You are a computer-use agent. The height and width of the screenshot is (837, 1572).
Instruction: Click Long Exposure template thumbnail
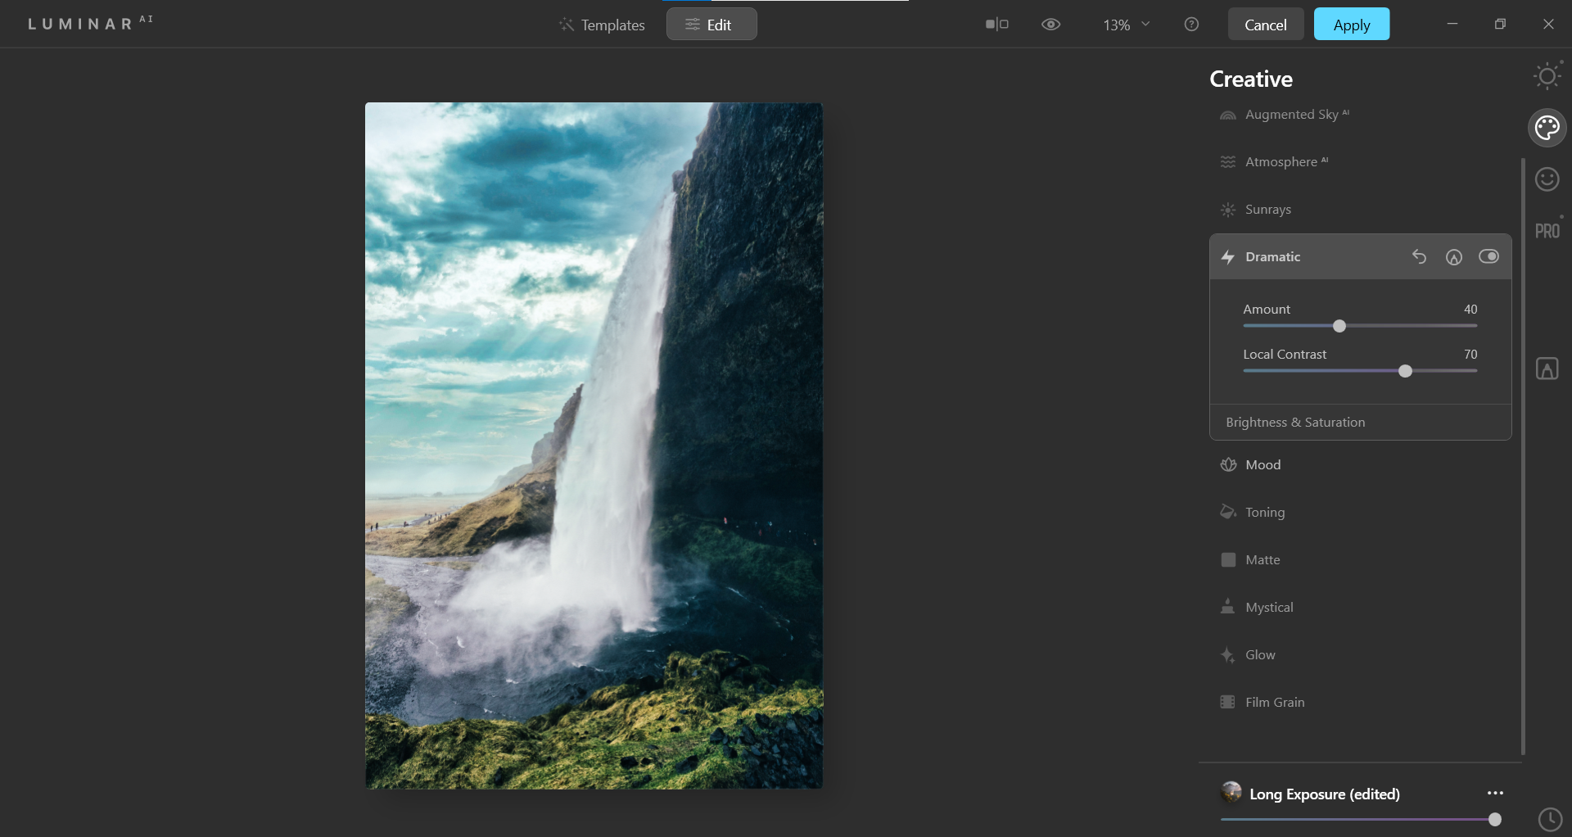pos(1231,793)
